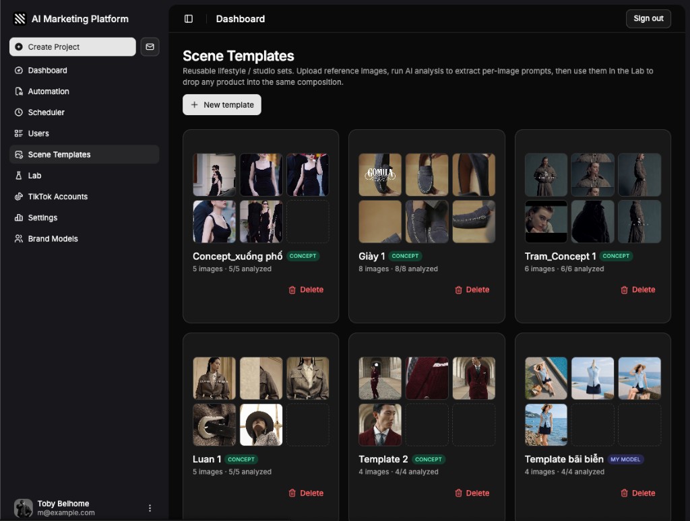Click the New template button

pyautogui.click(x=222, y=104)
